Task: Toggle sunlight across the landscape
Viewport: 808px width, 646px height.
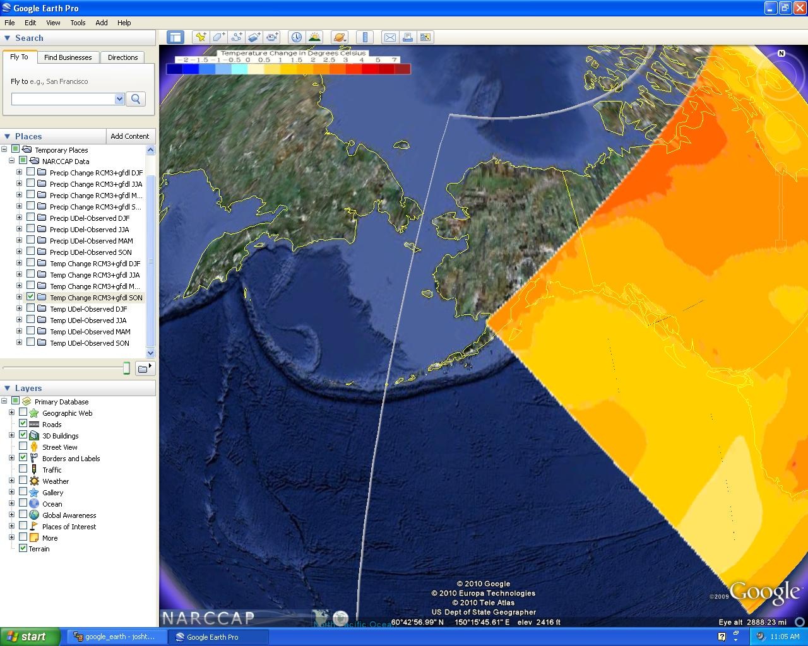Action: [x=314, y=37]
